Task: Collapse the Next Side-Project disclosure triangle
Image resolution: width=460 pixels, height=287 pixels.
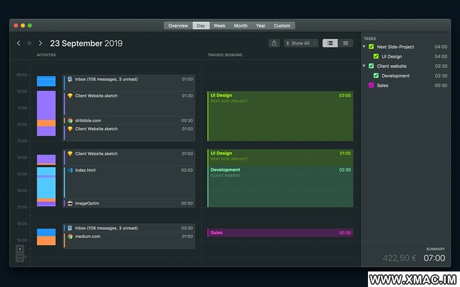Action: point(364,47)
